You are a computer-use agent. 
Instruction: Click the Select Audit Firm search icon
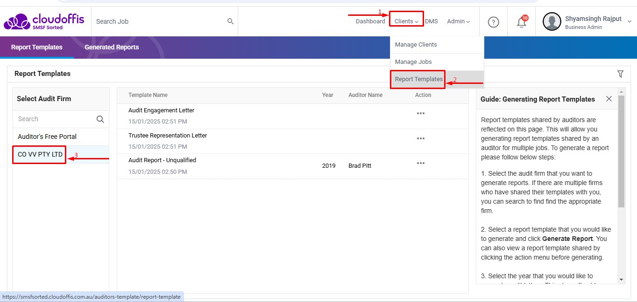pyautogui.click(x=100, y=119)
